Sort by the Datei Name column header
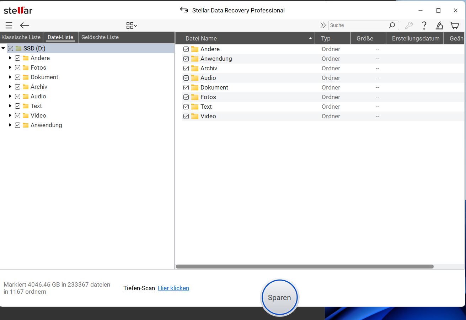466x320 pixels. tap(245, 38)
